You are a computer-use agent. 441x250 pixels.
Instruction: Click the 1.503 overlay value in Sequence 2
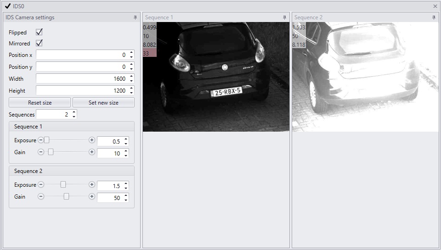[x=299, y=27]
